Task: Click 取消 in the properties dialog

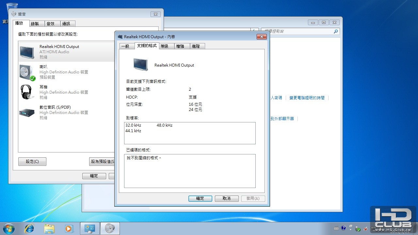Action: click(227, 198)
